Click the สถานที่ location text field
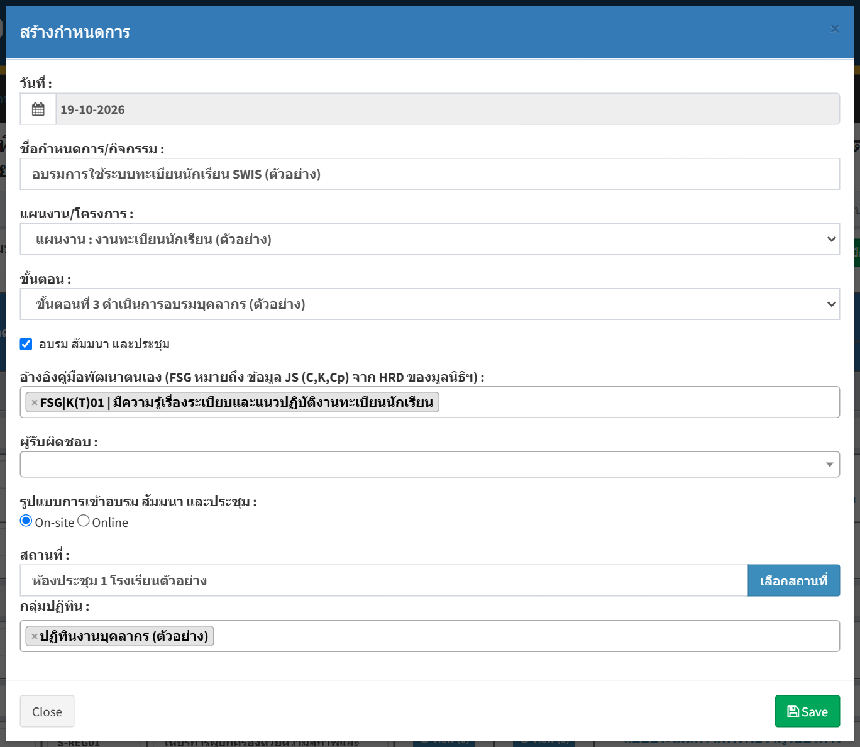 point(384,580)
